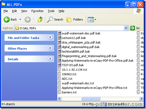This screenshot has width=146, height=109.
Task: Click the 43 objects status text
Action: coord(8,104)
